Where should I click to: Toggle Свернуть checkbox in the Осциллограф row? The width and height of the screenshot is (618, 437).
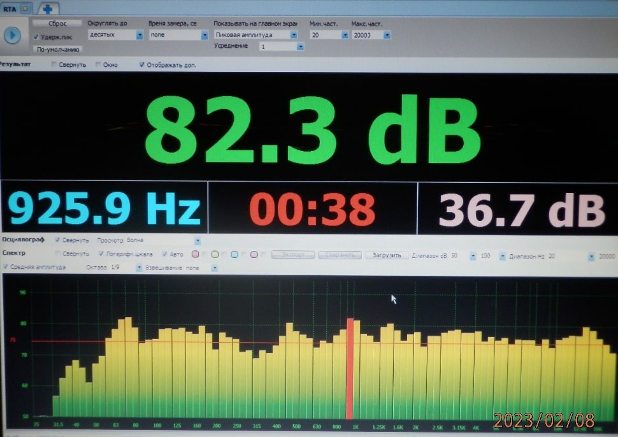click(x=57, y=240)
